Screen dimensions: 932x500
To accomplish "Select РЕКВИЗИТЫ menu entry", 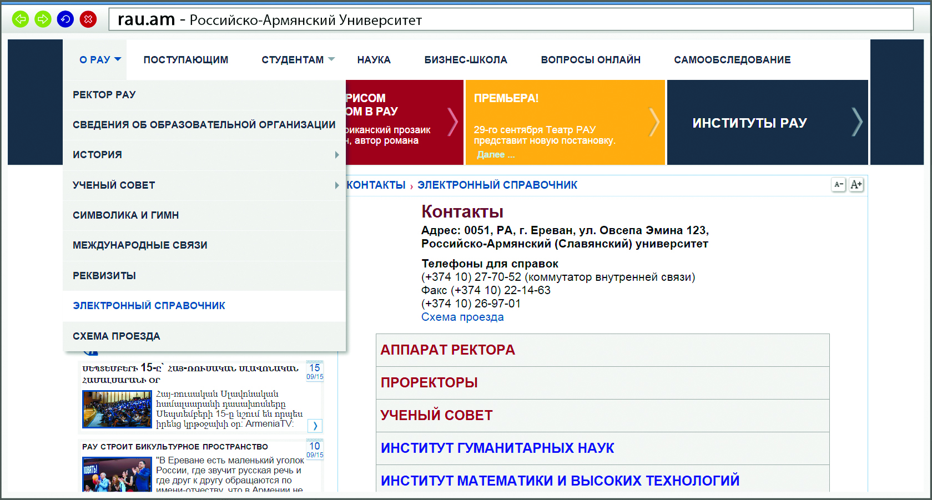I will coord(204,276).
